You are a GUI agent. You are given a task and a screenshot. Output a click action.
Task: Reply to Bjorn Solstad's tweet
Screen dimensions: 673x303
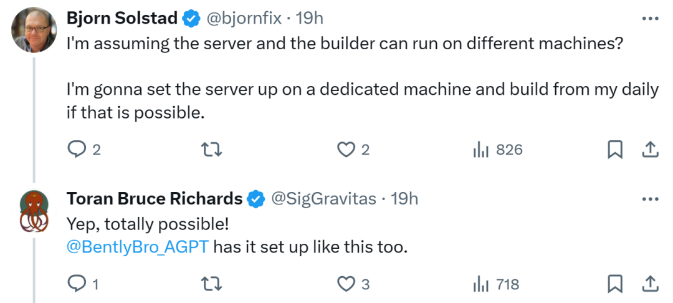click(x=76, y=150)
